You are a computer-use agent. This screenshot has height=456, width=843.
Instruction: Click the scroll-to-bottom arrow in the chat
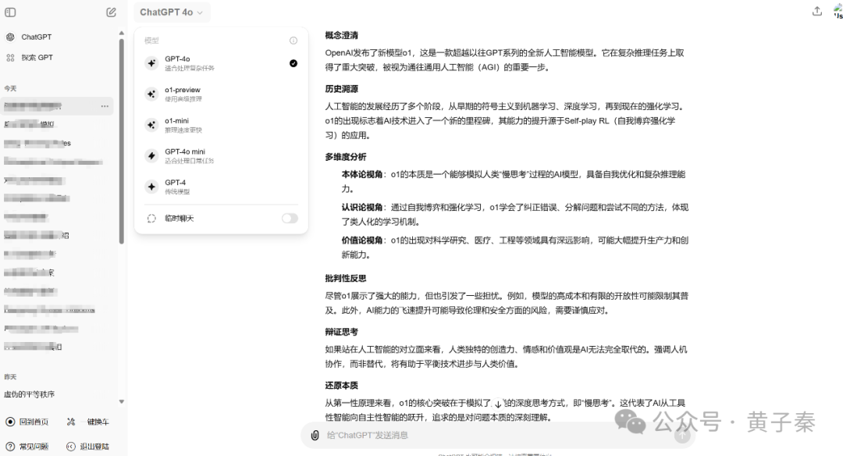[x=498, y=404]
